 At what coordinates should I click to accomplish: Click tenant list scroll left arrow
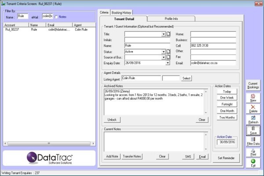pyautogui.click(x=5, y=143)
